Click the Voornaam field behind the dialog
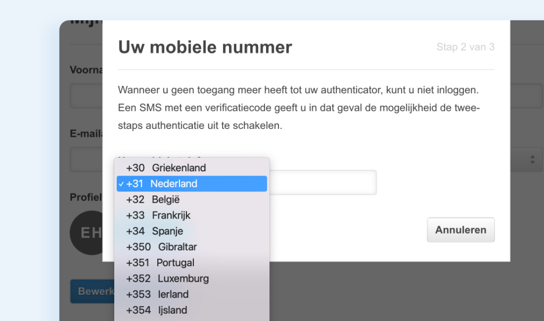Image resolution: width=544 pixels, height=321 pixels. click(x=86, y=98)
